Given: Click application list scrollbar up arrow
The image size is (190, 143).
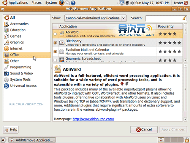Looking at the screenshot, I should pyautogui.click(x=185, y=25).
